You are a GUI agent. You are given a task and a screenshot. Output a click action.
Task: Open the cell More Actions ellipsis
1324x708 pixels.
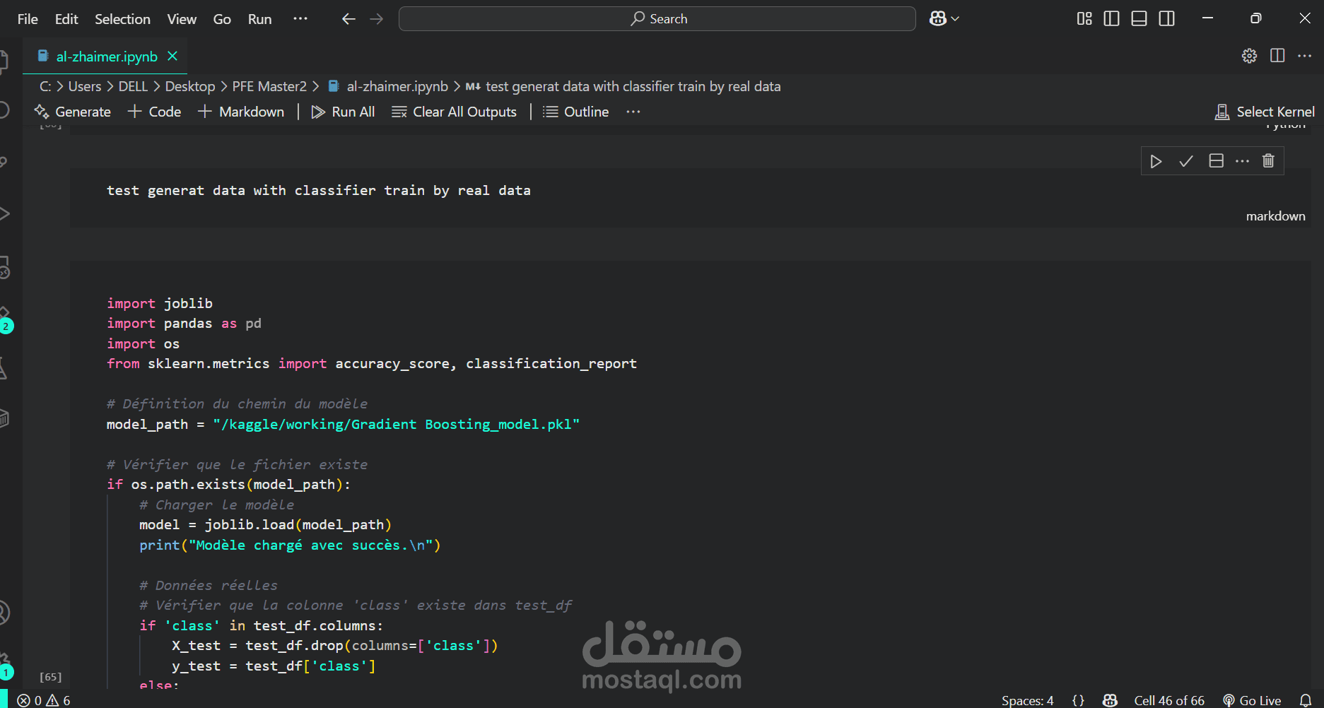pyautogui.click(x=1243, y=162)
